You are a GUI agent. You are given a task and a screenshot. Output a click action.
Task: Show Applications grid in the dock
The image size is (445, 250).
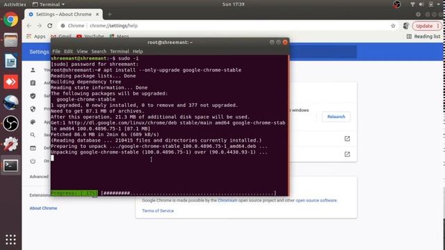coord(10,240)
